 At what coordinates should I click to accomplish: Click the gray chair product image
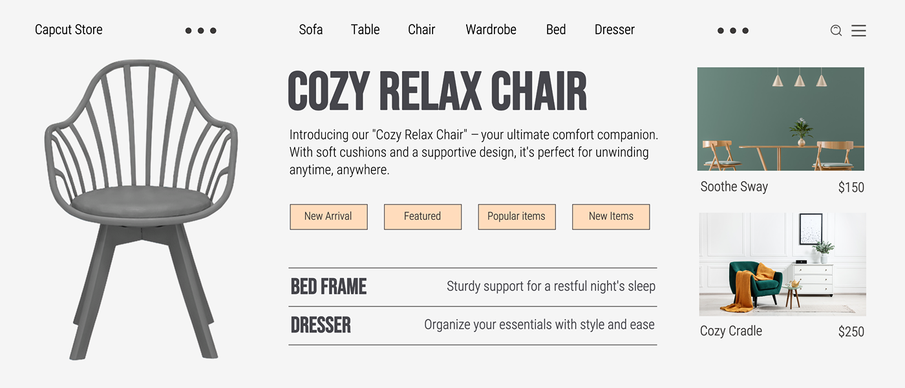point(142,207)
